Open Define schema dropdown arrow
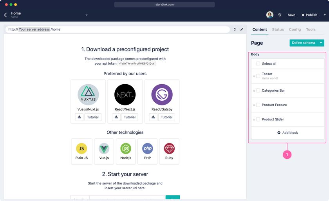The width and height of the screenshot is (329, 201). click(x=321, y=43)
